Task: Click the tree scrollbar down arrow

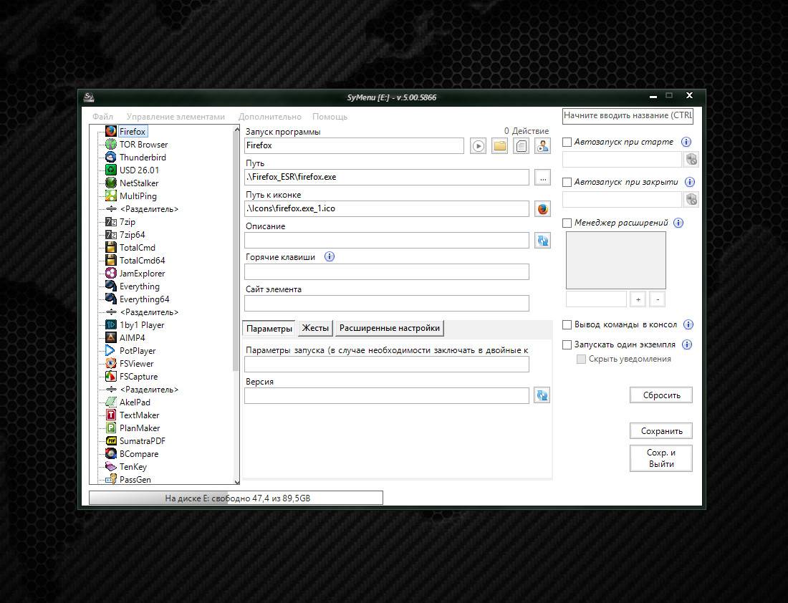Action: tap(236, 481)
